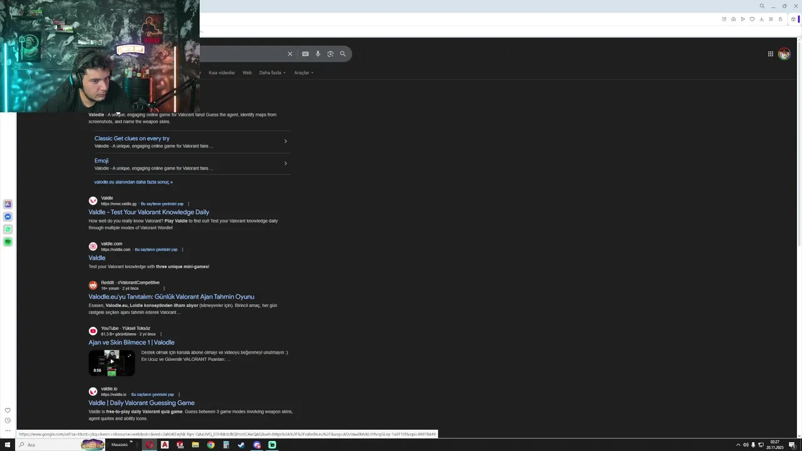This screenshot has width=802, height=451.
Task: Open the Opera extensions cube icon
Action: click(x=793, y=19)
